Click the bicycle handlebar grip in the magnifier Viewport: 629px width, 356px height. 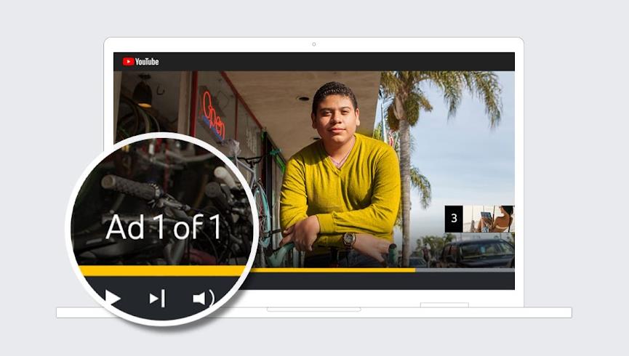click(131, 187)
